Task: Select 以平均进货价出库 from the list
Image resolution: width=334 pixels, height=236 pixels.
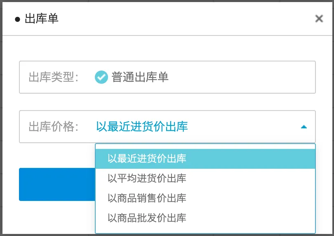Action: point(147,178)
